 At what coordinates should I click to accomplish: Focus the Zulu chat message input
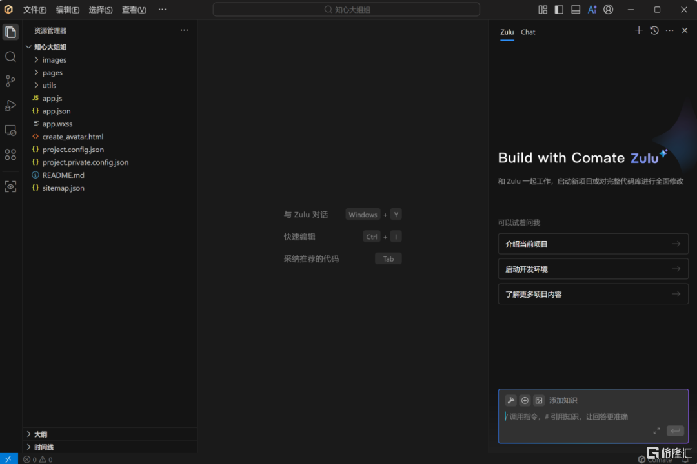593,416
